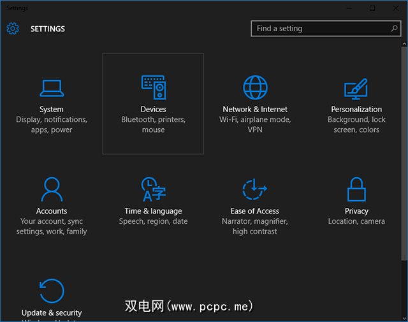Click the Privacy padlock icon
Screen dimensions: 408x322
(x=356, y=189)
